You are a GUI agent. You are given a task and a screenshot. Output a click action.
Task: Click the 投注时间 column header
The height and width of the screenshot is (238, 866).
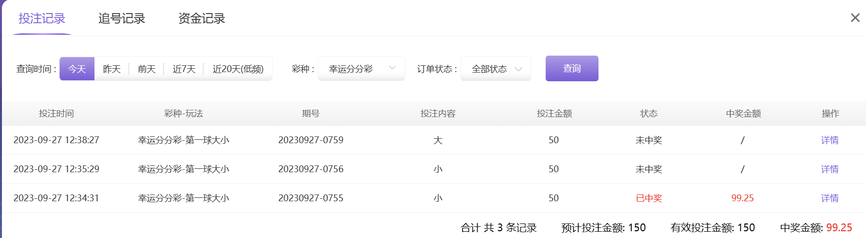tap(56, 114)
